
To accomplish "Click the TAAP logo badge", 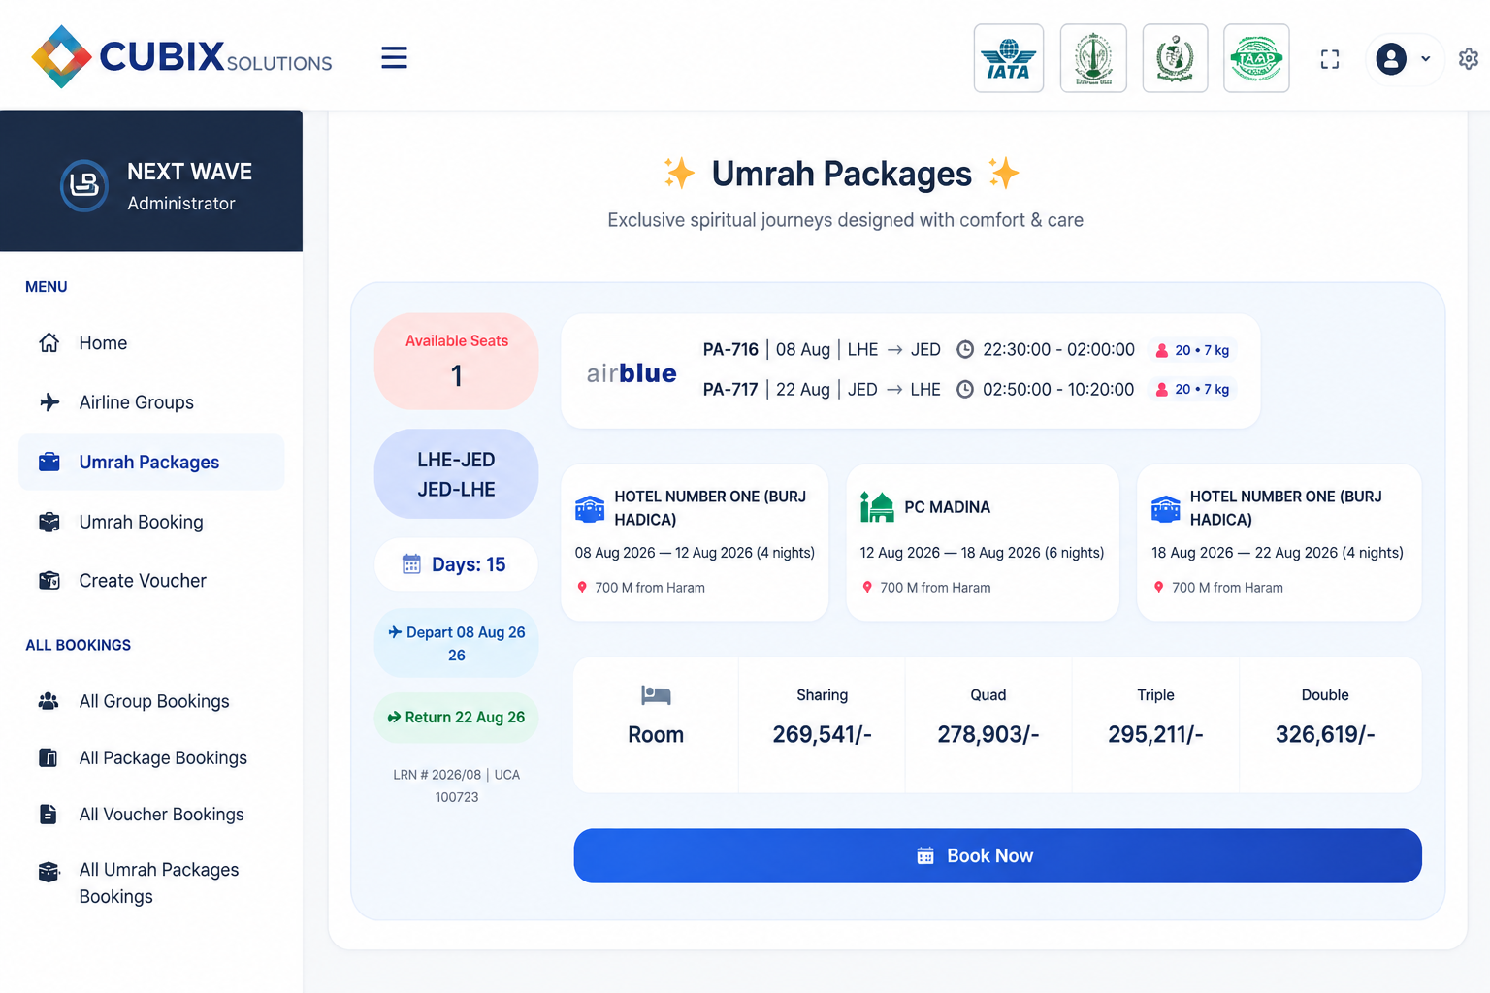I will [1256, 58].
